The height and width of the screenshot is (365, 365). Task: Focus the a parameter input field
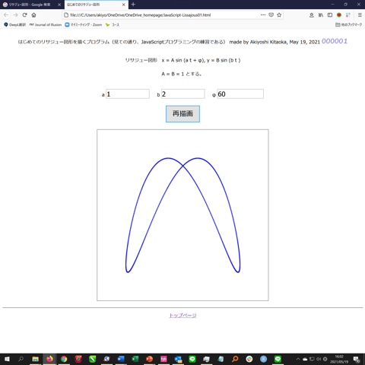coord(128,94)
